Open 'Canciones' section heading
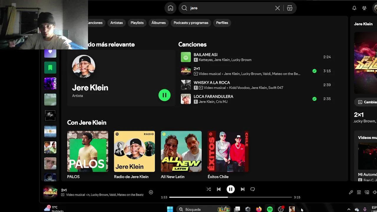This screenshot has height=212, width=377. pos(192,44)
